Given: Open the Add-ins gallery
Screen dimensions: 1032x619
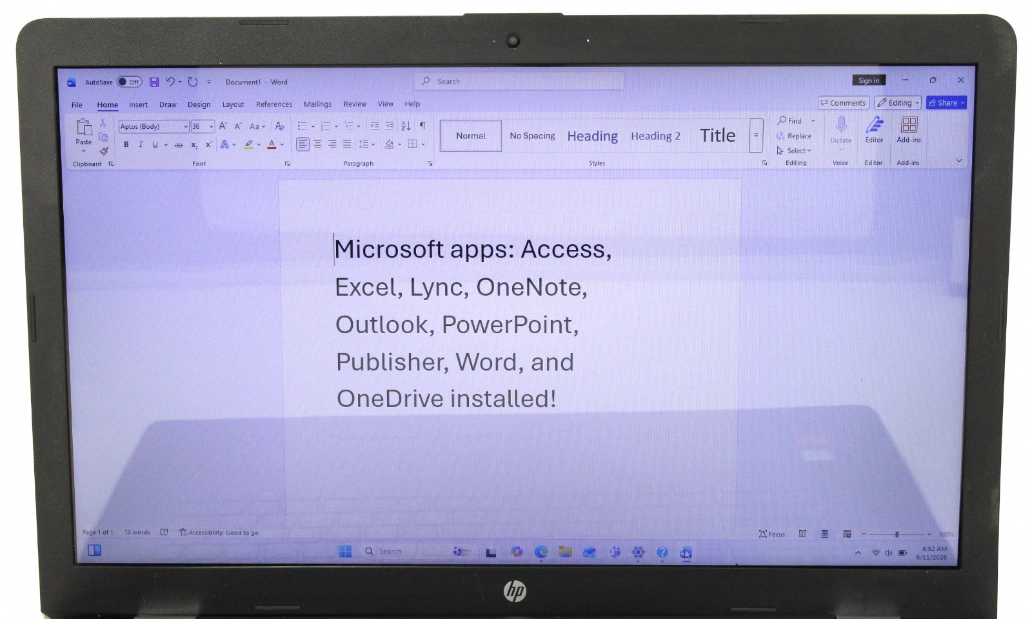Looking at the screenshot, I should (x=909, y=129).
